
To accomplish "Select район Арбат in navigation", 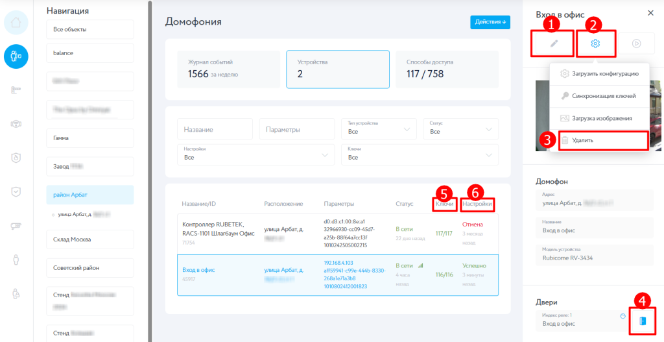I will [x=90, y=195].
